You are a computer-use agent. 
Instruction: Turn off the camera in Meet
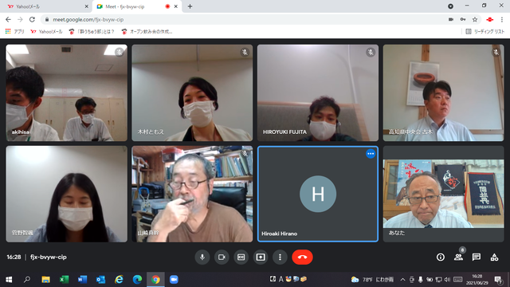pos(222,257)
